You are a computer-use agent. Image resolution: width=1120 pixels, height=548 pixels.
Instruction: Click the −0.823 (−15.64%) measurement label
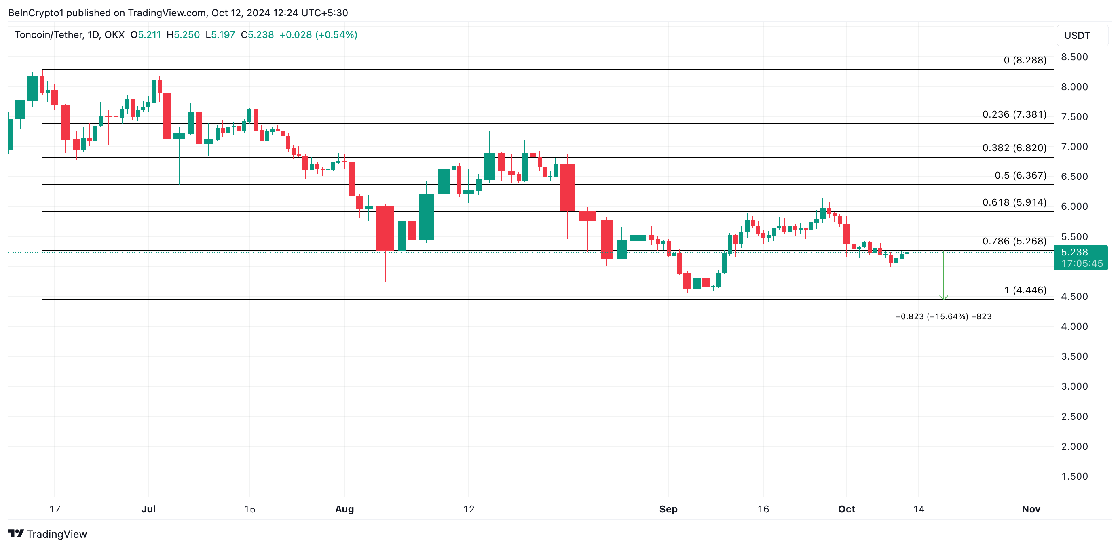click(x=943, y=316)
